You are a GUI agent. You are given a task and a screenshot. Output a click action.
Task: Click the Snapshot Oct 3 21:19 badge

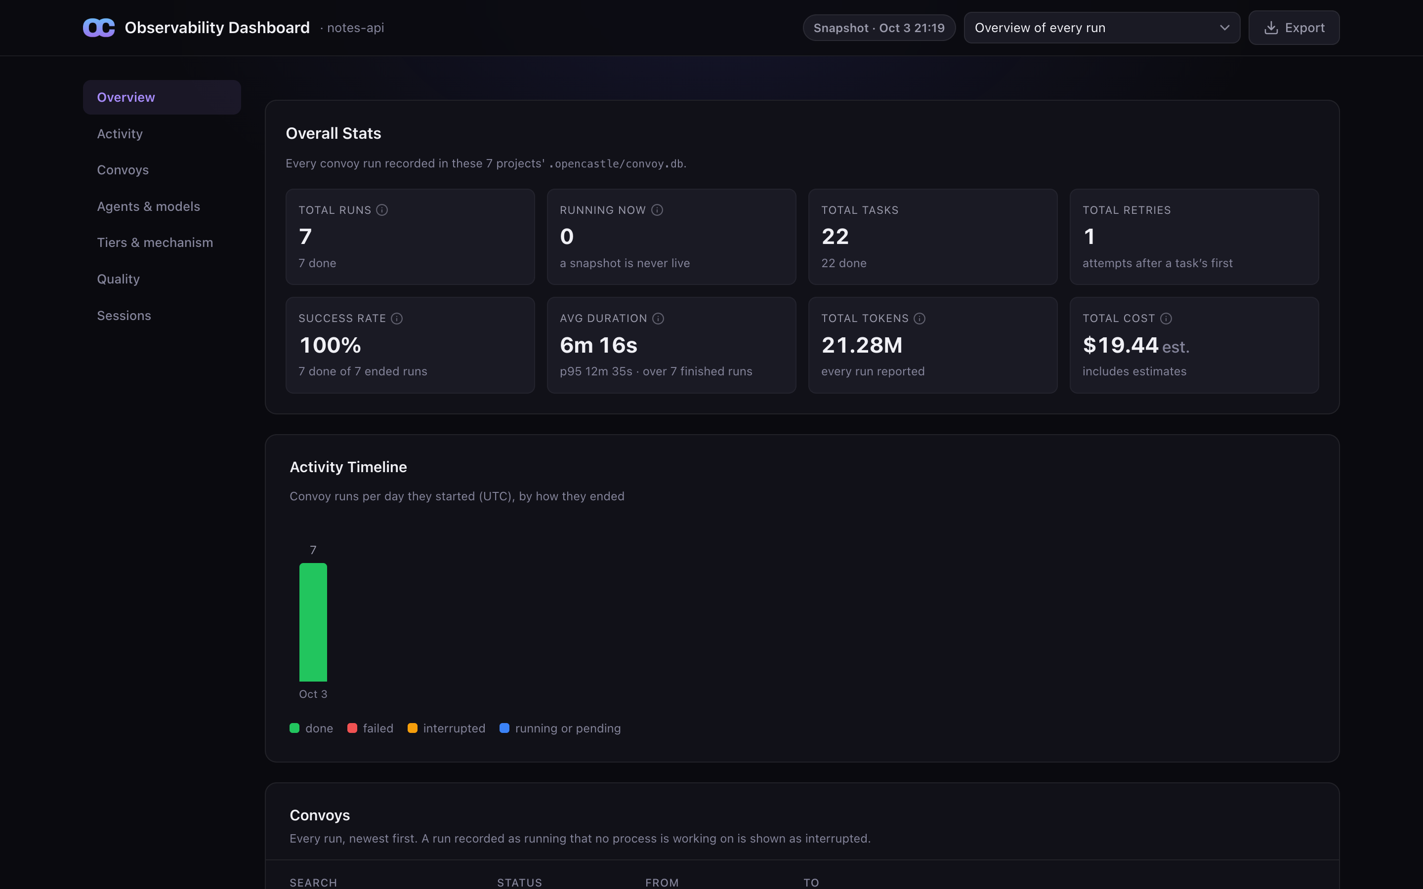(x=879, y=28)
